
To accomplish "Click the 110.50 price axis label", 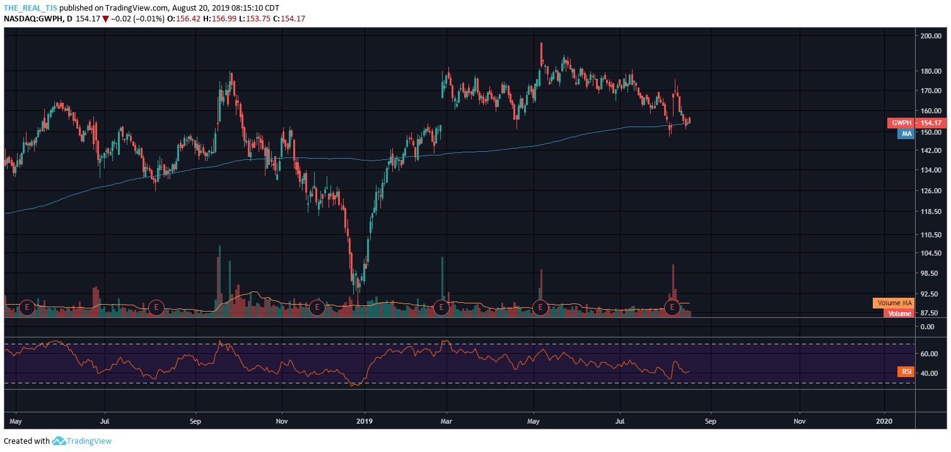I will pos(931,235).
